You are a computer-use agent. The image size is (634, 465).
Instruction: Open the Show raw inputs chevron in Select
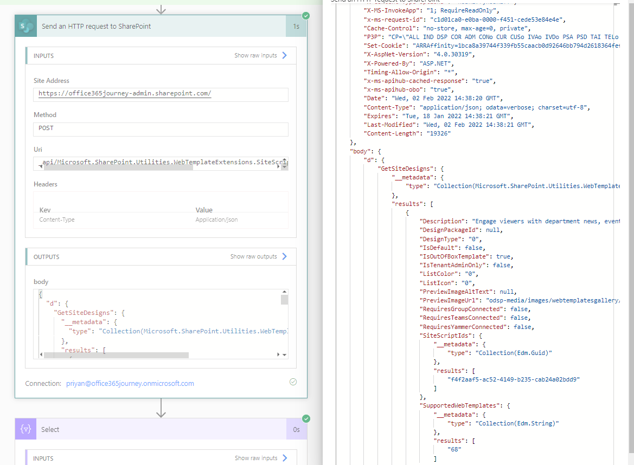click(285, 458)
